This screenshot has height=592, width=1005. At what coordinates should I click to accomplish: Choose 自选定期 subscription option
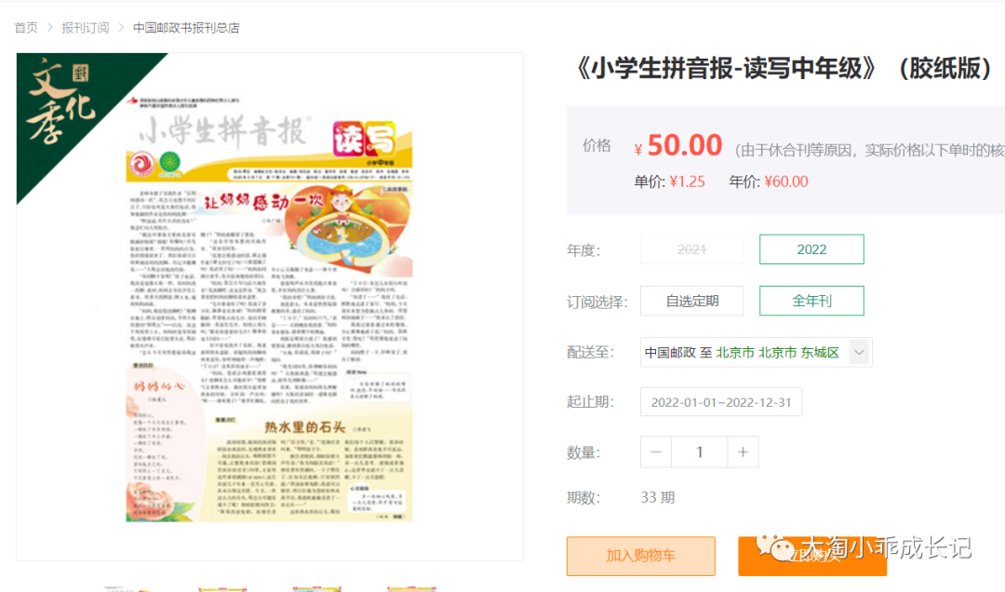tap(692, 300)
